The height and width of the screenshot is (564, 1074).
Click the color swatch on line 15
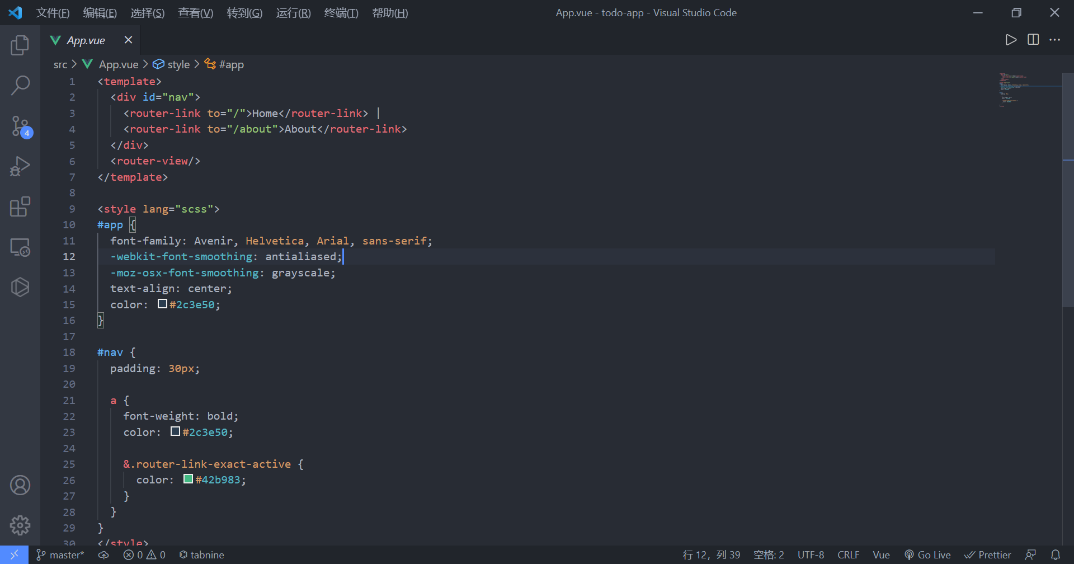click(x=162, y=304)
